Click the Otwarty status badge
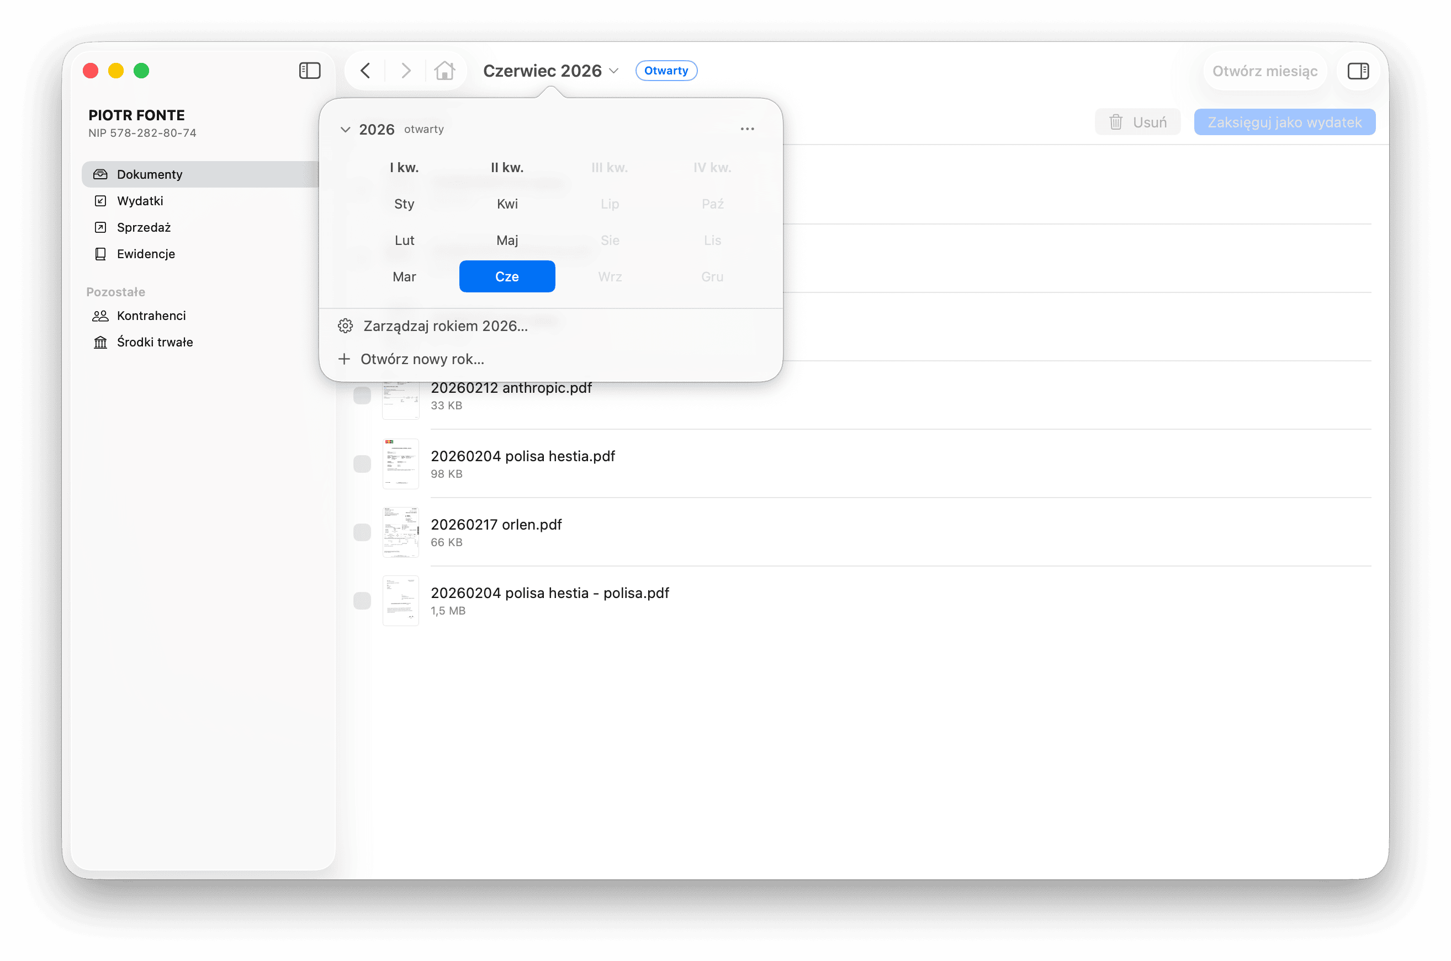1451x961 pixels. 666,71
